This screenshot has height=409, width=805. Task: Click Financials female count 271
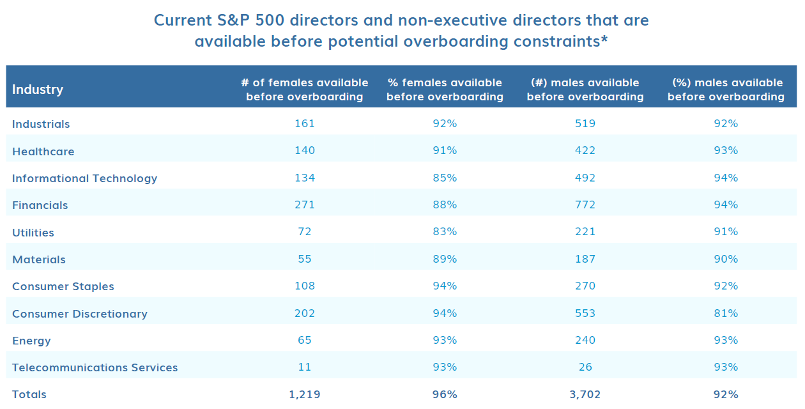point(305,205)
